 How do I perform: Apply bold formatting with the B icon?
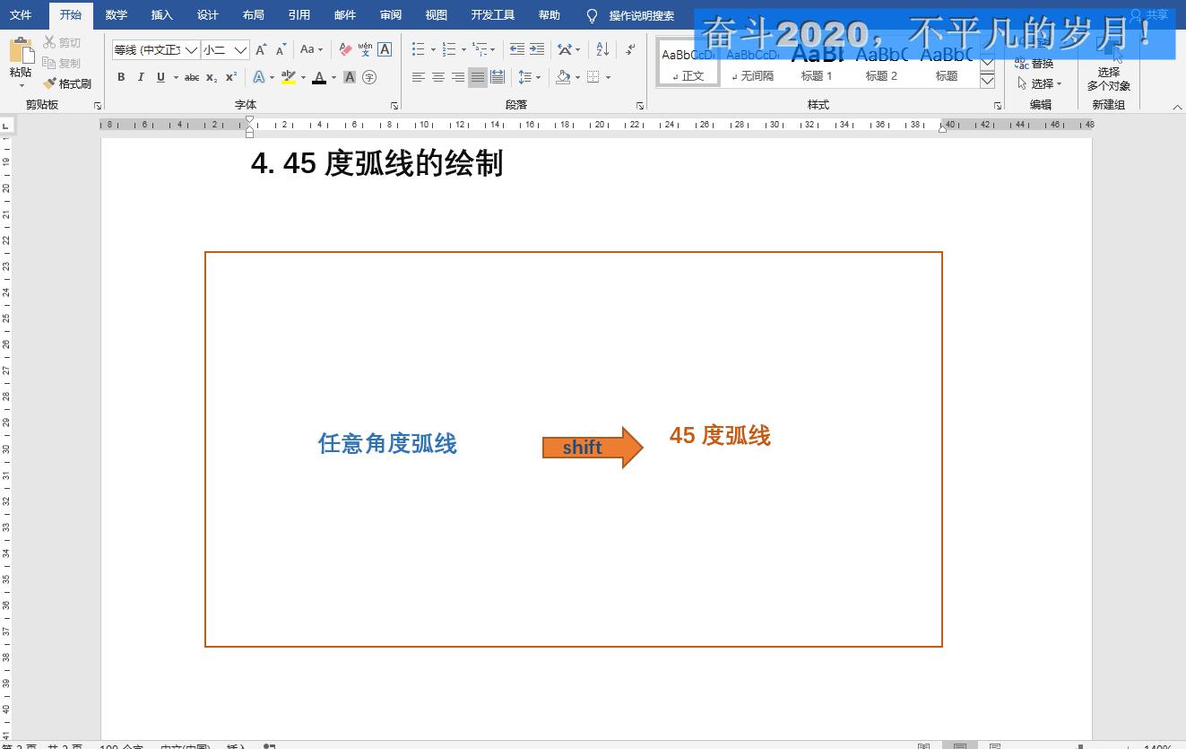(121, 77)
